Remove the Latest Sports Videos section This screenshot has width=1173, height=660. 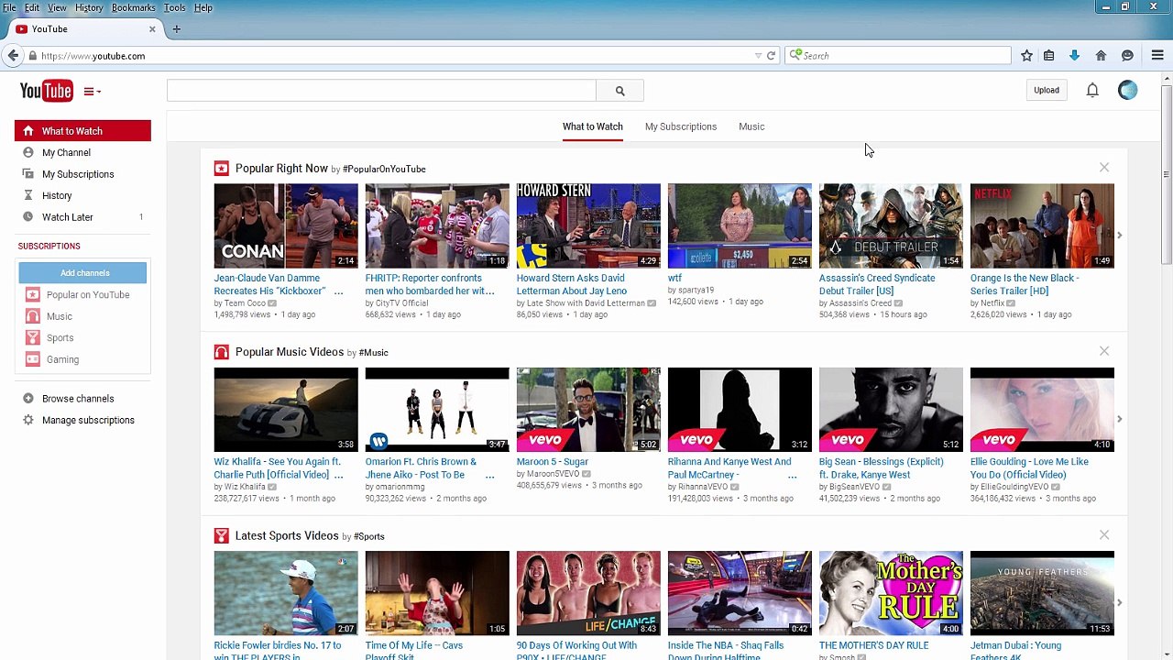[1104, 534]
